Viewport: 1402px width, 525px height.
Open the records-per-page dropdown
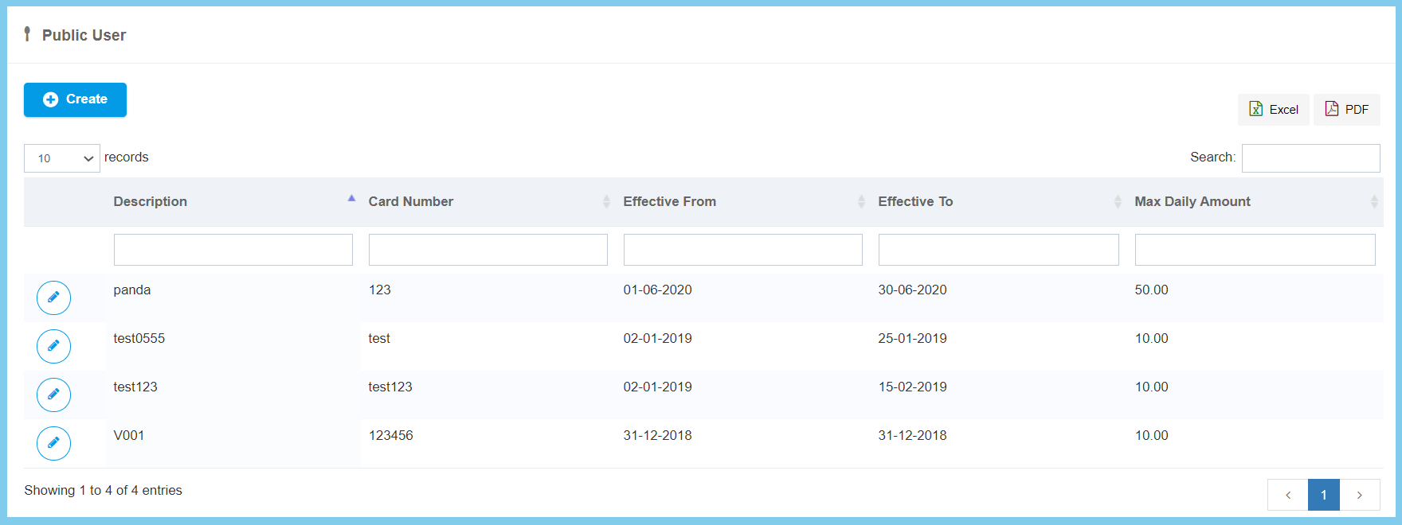tap(62, 158)
